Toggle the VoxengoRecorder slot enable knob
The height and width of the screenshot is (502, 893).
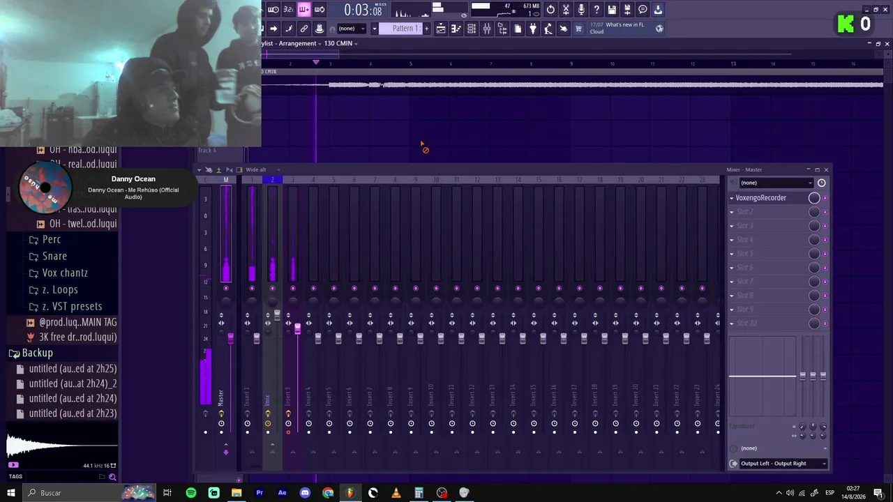[x=814, y=198]
